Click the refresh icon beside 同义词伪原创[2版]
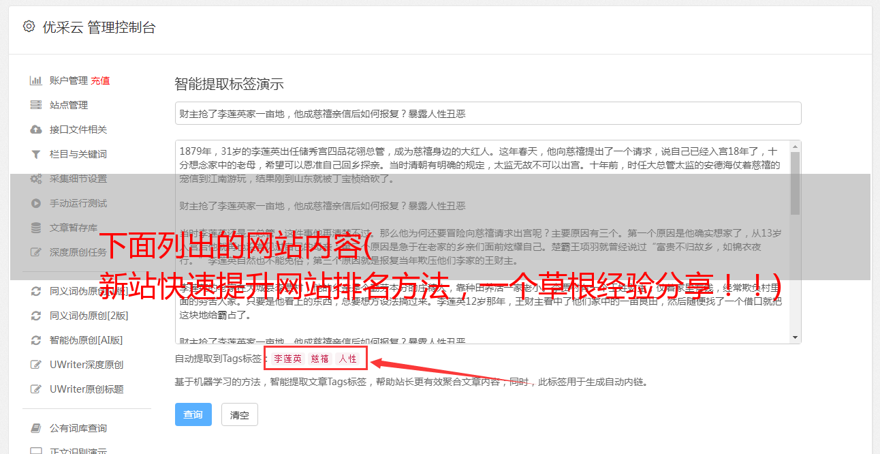The image size is (880, 454). click(x=36, y=316)
